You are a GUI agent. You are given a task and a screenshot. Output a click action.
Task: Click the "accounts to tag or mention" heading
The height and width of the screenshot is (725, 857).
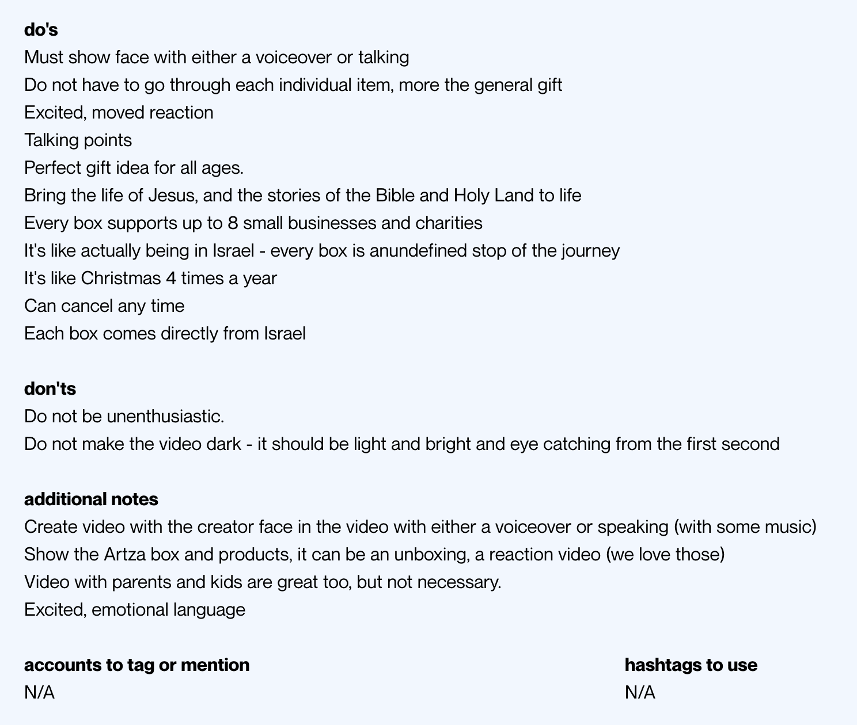136,665
